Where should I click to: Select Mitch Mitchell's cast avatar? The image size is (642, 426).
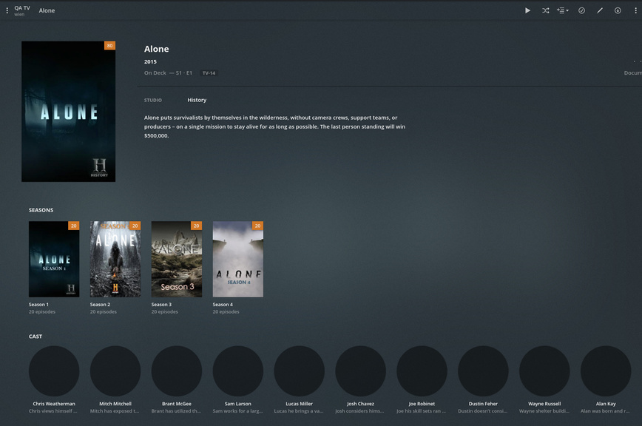(115, 371)
